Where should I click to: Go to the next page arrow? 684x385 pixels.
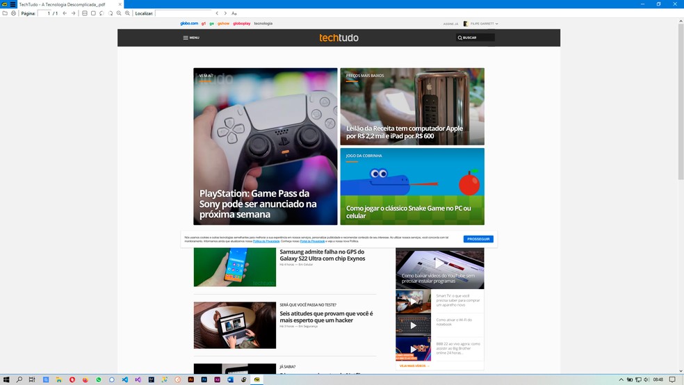pyautogui.click(x=73, y=13)
